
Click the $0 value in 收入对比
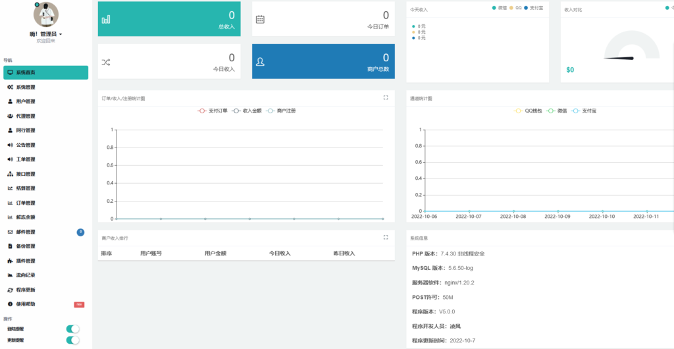[x=570, y=70]
